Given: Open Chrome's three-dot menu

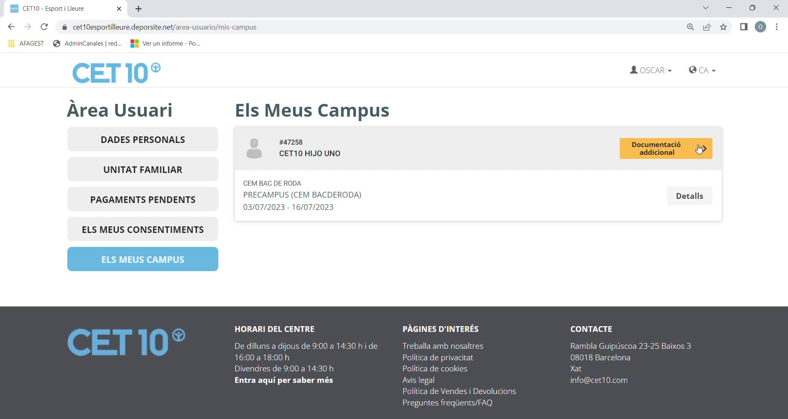Looking at the screenshot, I should (x=777, y=27).
